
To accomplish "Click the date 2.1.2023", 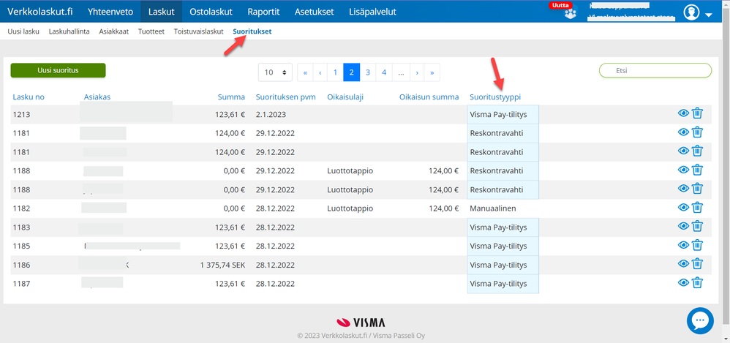I will click(x=271, y=114).
